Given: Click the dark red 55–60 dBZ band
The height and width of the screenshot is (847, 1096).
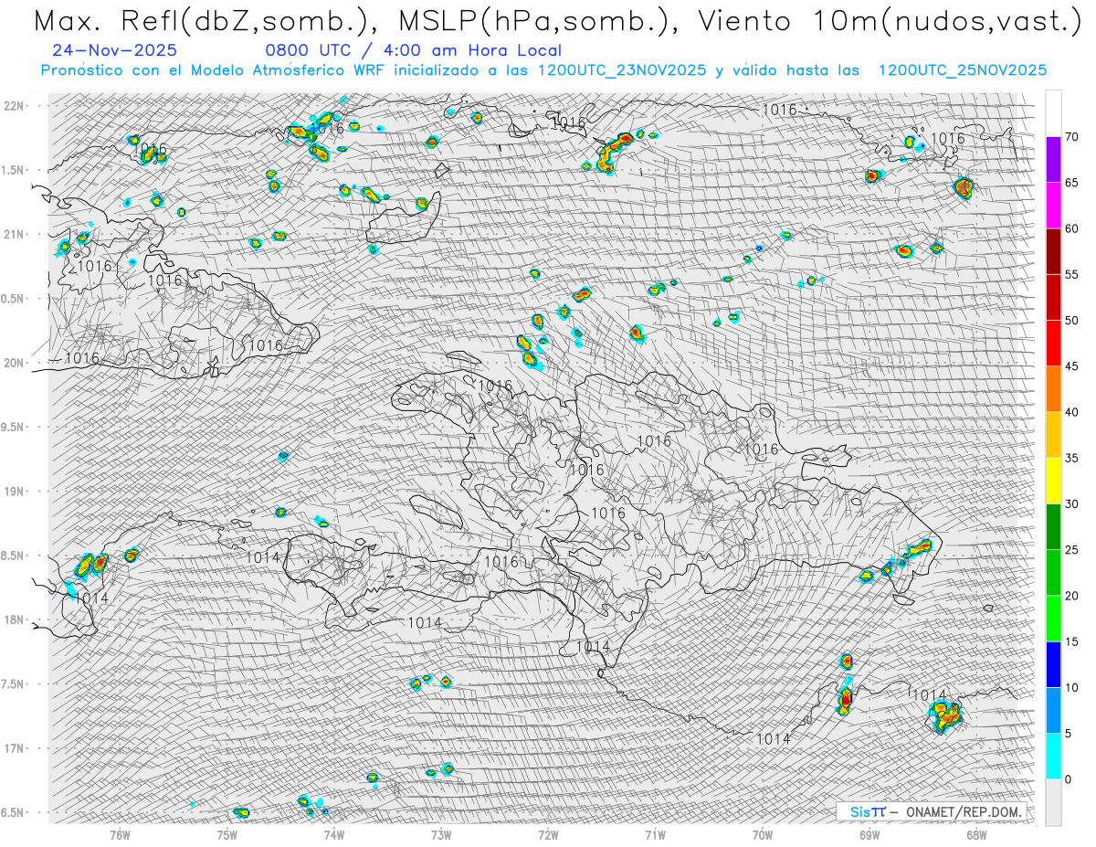Looking at the screenshot, I should pos(1053,251).
